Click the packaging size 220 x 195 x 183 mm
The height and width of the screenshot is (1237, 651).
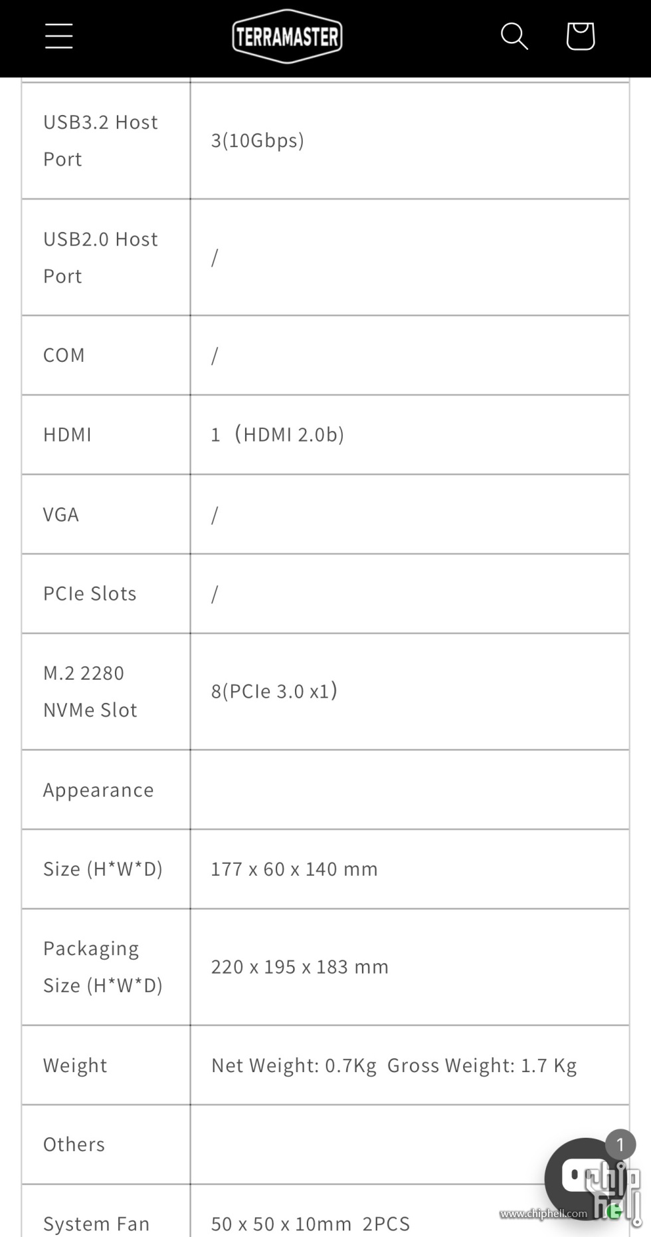coord(300,966)
